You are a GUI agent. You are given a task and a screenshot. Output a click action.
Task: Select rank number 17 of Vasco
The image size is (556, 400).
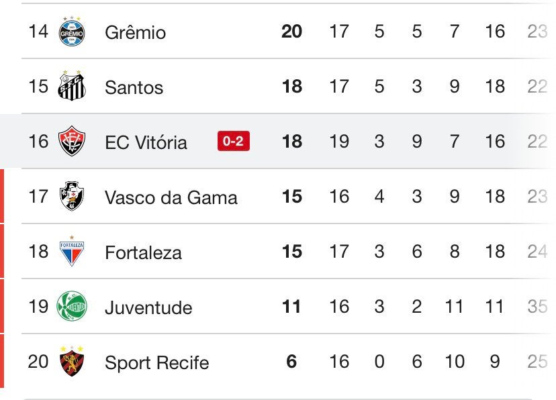pos(38,196)
